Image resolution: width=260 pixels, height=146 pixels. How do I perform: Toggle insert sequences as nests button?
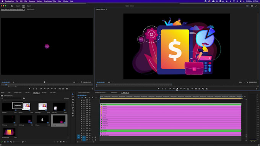click(x=79, y=98)
